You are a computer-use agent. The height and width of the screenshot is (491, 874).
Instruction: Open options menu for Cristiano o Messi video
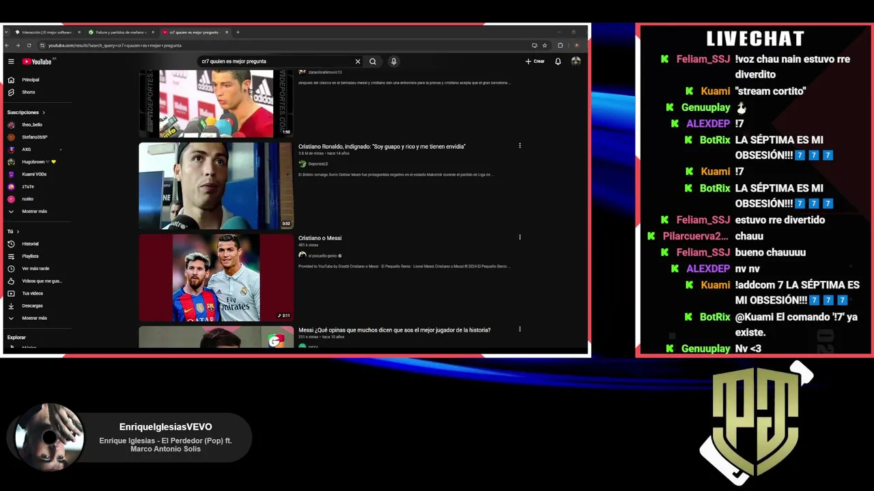520,237
